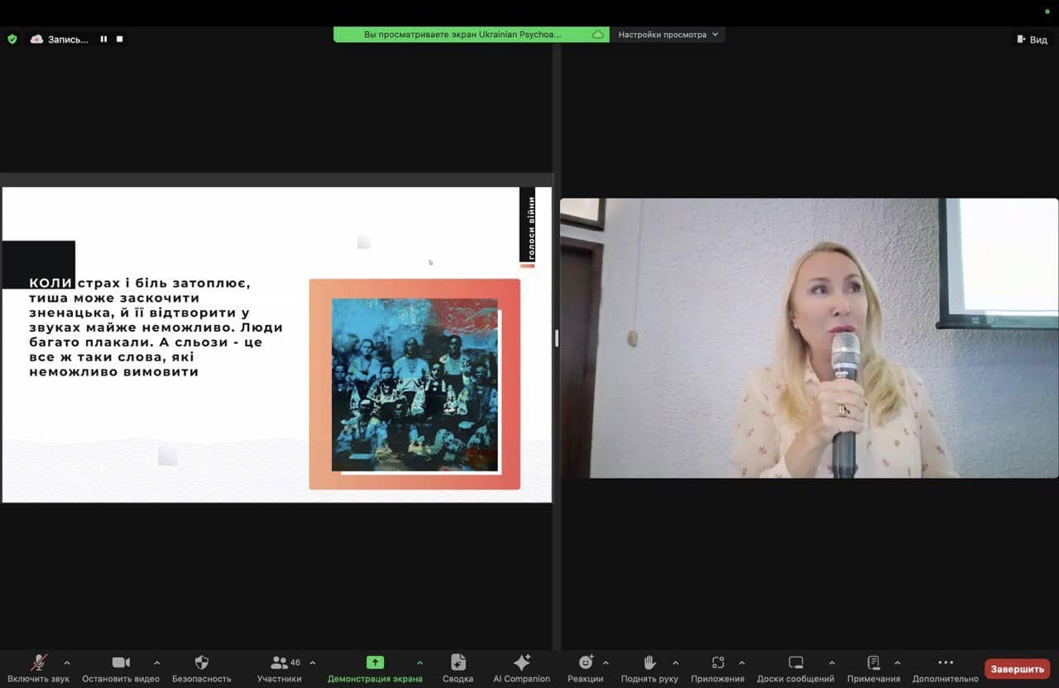Viewport: 1059px width, 688px height.
Task: Pause the recording in progress
Action: [103, 39]
